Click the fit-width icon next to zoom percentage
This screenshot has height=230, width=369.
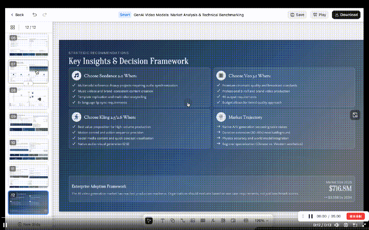(246, 220)
